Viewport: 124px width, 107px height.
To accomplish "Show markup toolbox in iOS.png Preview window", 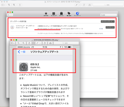I will tap(50, 43).
